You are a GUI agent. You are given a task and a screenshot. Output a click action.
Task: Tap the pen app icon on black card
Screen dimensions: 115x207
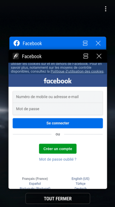(16, 56)
